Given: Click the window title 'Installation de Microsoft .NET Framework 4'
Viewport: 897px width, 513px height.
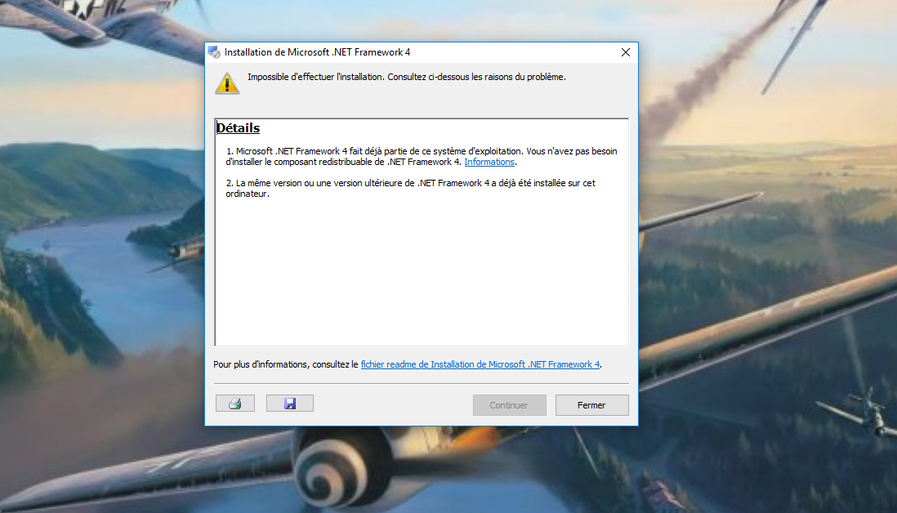Looking at the screenshot, I should click(318, 52).
